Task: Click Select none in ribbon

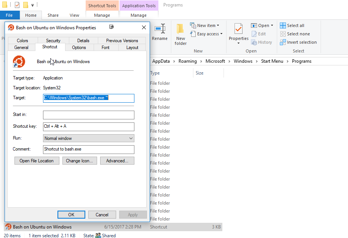Action: coord(295,34)
